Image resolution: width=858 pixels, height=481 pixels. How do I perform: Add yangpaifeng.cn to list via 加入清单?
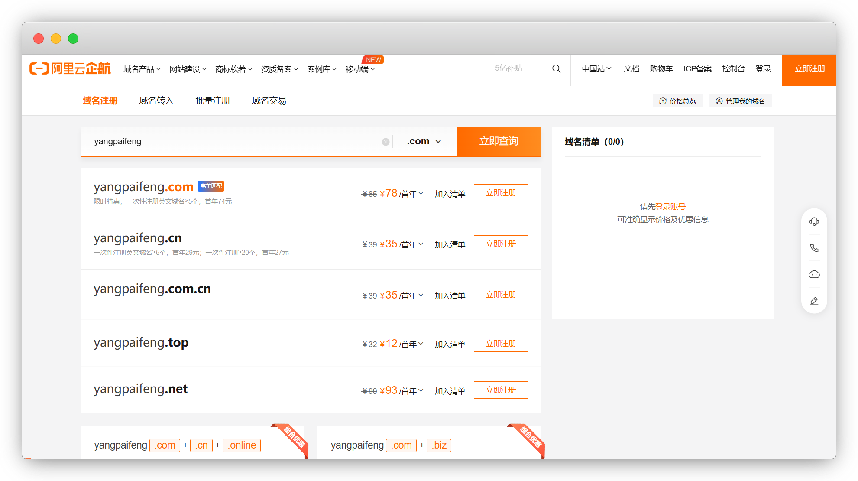click(450, 245)
